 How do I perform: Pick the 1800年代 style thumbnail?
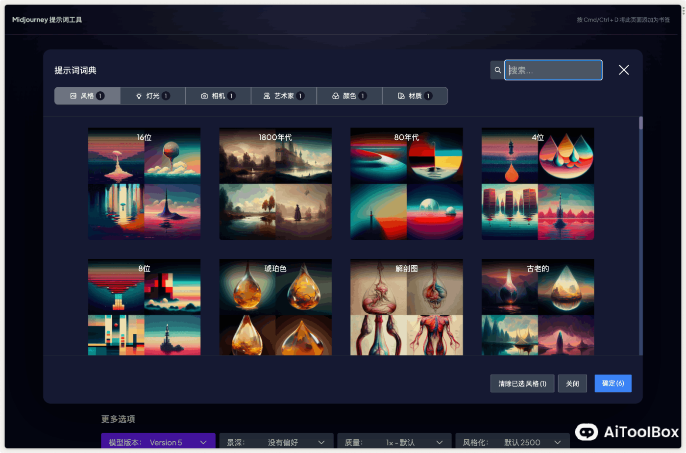point(275,184)
